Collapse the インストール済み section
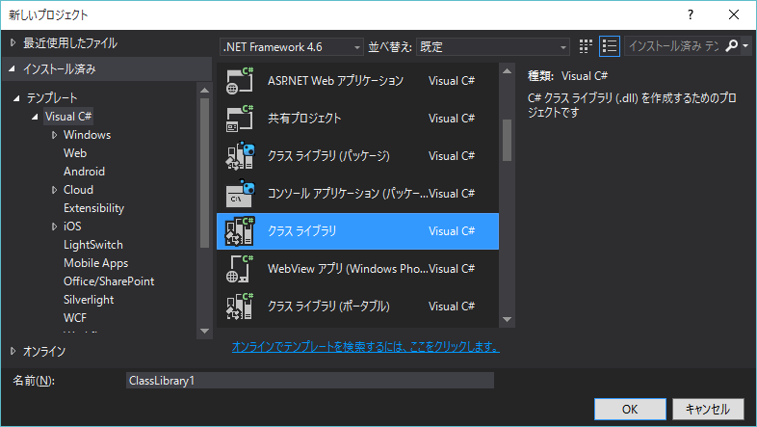 13,69
